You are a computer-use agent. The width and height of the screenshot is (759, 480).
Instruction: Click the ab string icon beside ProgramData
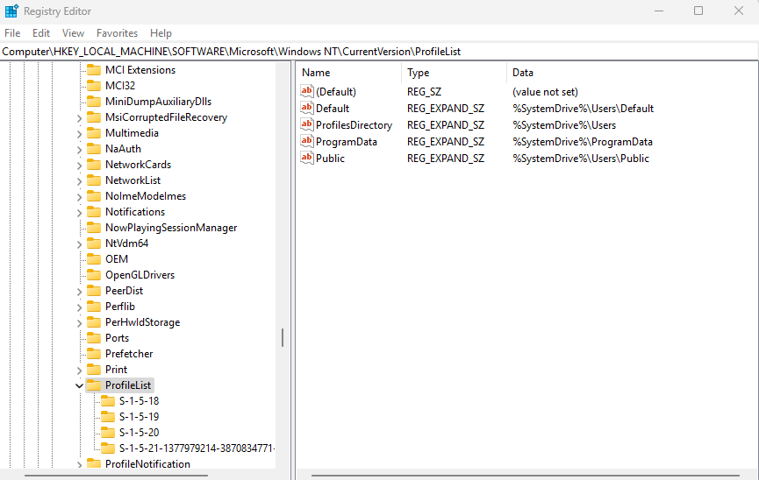point(307,142)
